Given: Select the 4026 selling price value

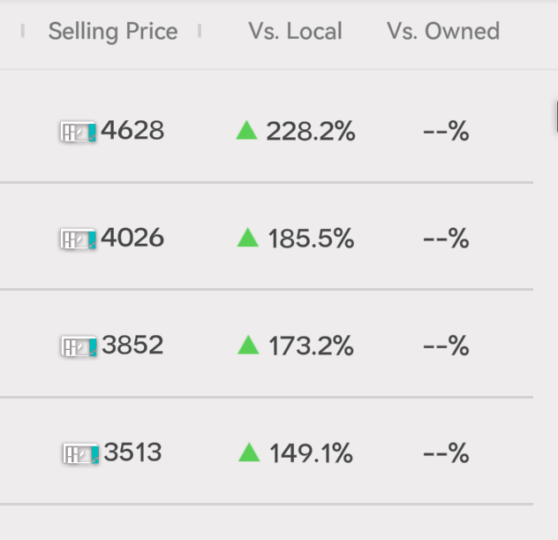Looking at the screenshot, I should click(132, 238).
